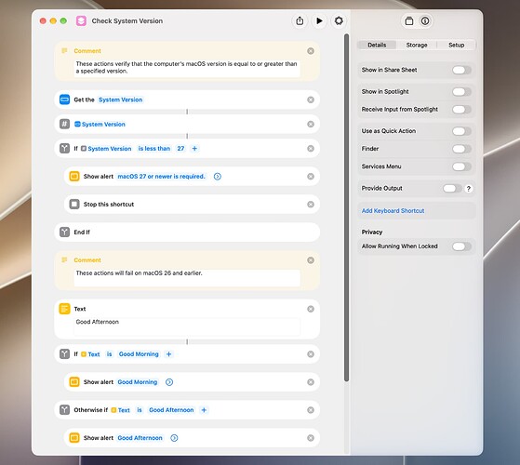Edit the value 27 in the If condition

[x=180, y=149]
